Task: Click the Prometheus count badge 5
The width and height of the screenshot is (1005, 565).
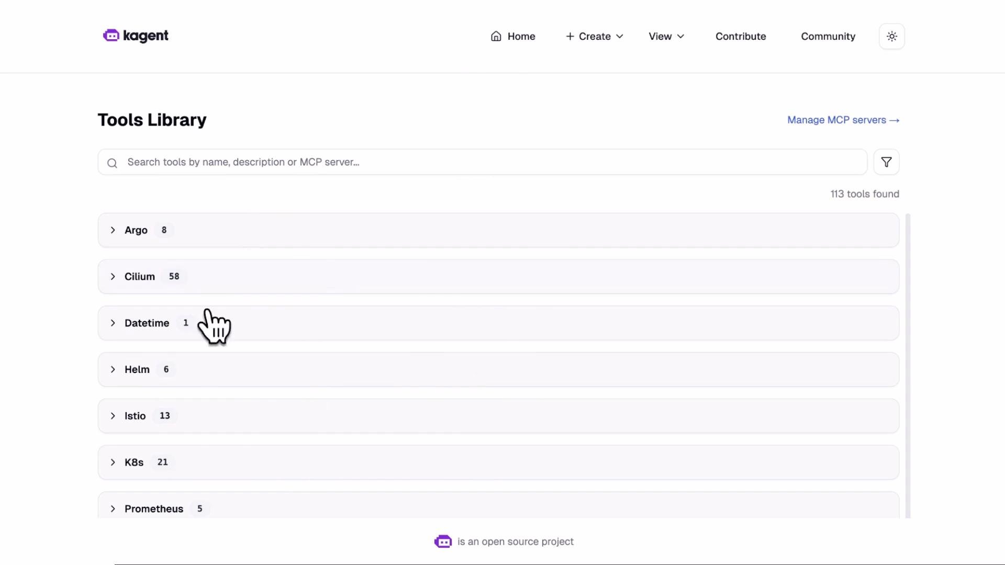Action: [x=199, y=508]
